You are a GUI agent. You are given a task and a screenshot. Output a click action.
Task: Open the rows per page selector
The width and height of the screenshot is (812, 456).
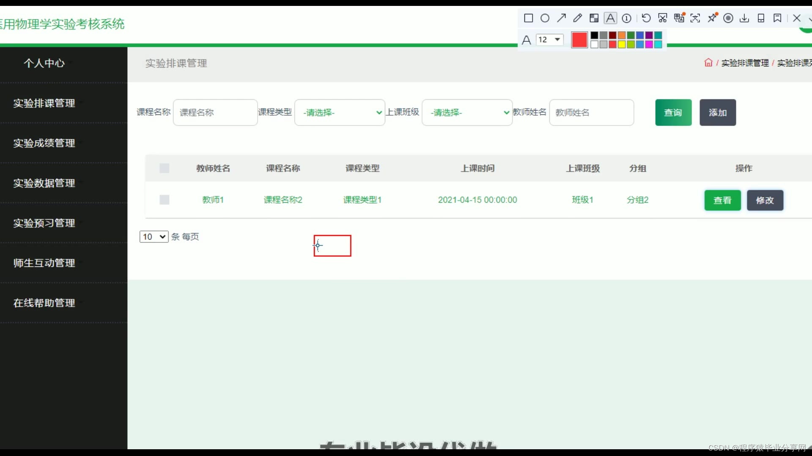(154, 237)
